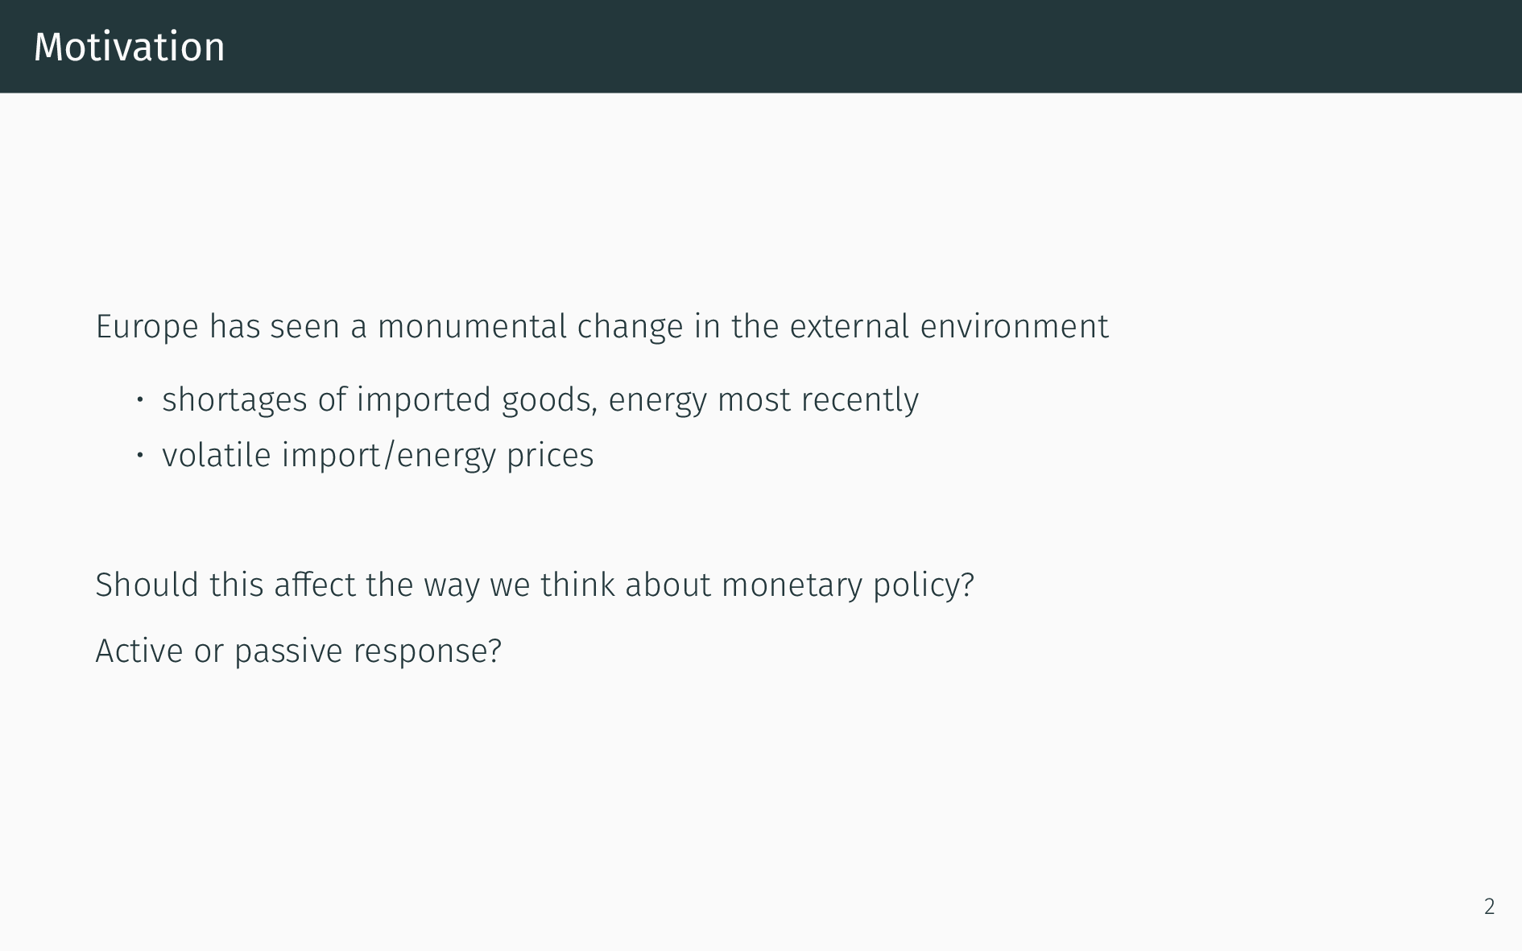Click the bullet dot before volatile
1522x951 pixels.
(x=140, y=455)
